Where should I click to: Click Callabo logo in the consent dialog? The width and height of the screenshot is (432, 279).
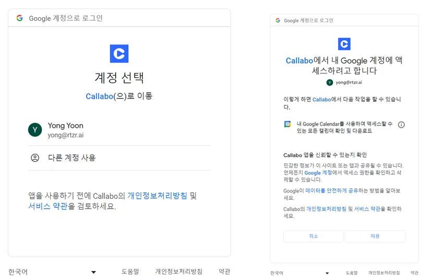coord(344,44)
